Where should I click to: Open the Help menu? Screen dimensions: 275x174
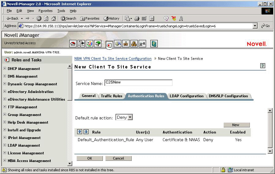point(73,11)
